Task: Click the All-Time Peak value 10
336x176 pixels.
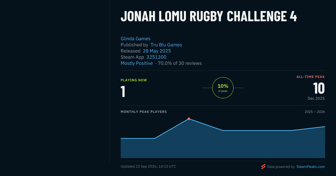Action: pyautogui.click(x=319, y=89)
